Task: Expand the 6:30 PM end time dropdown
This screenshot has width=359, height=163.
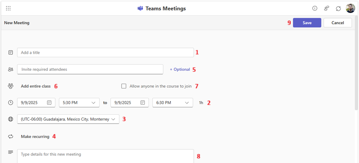Action: (172, 103)
